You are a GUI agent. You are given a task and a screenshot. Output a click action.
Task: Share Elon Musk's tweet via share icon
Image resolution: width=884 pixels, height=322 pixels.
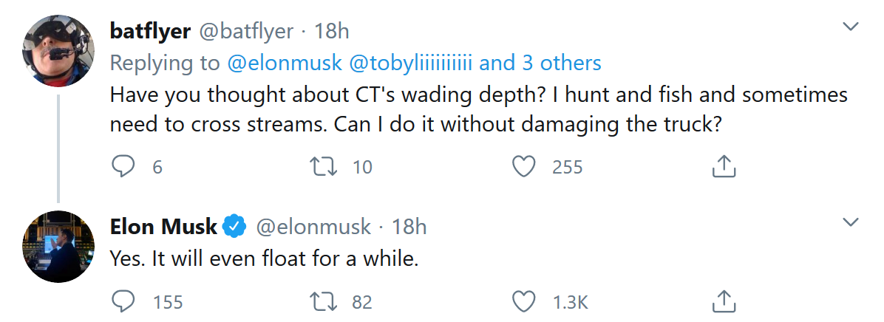click(724, 301)
